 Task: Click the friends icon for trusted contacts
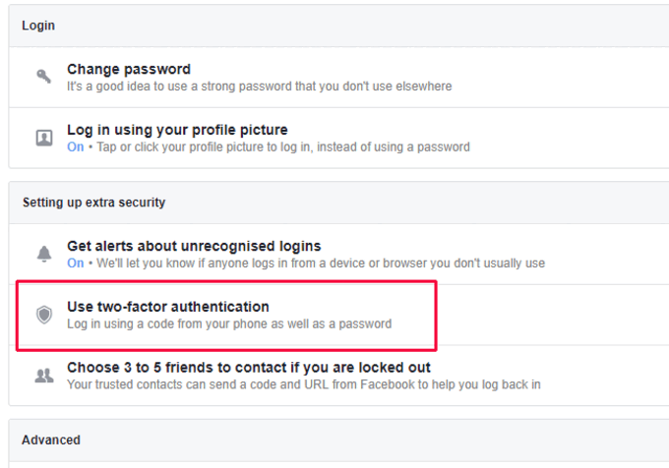click(x=44, y=376)
